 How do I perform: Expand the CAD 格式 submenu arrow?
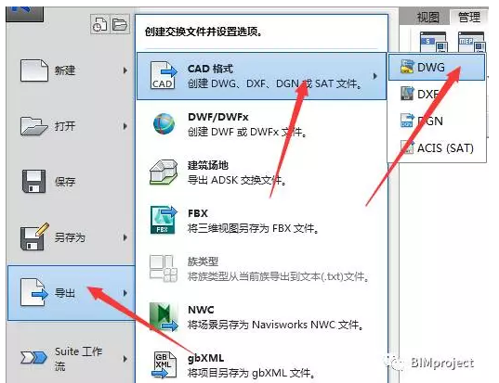click(375, 76)
